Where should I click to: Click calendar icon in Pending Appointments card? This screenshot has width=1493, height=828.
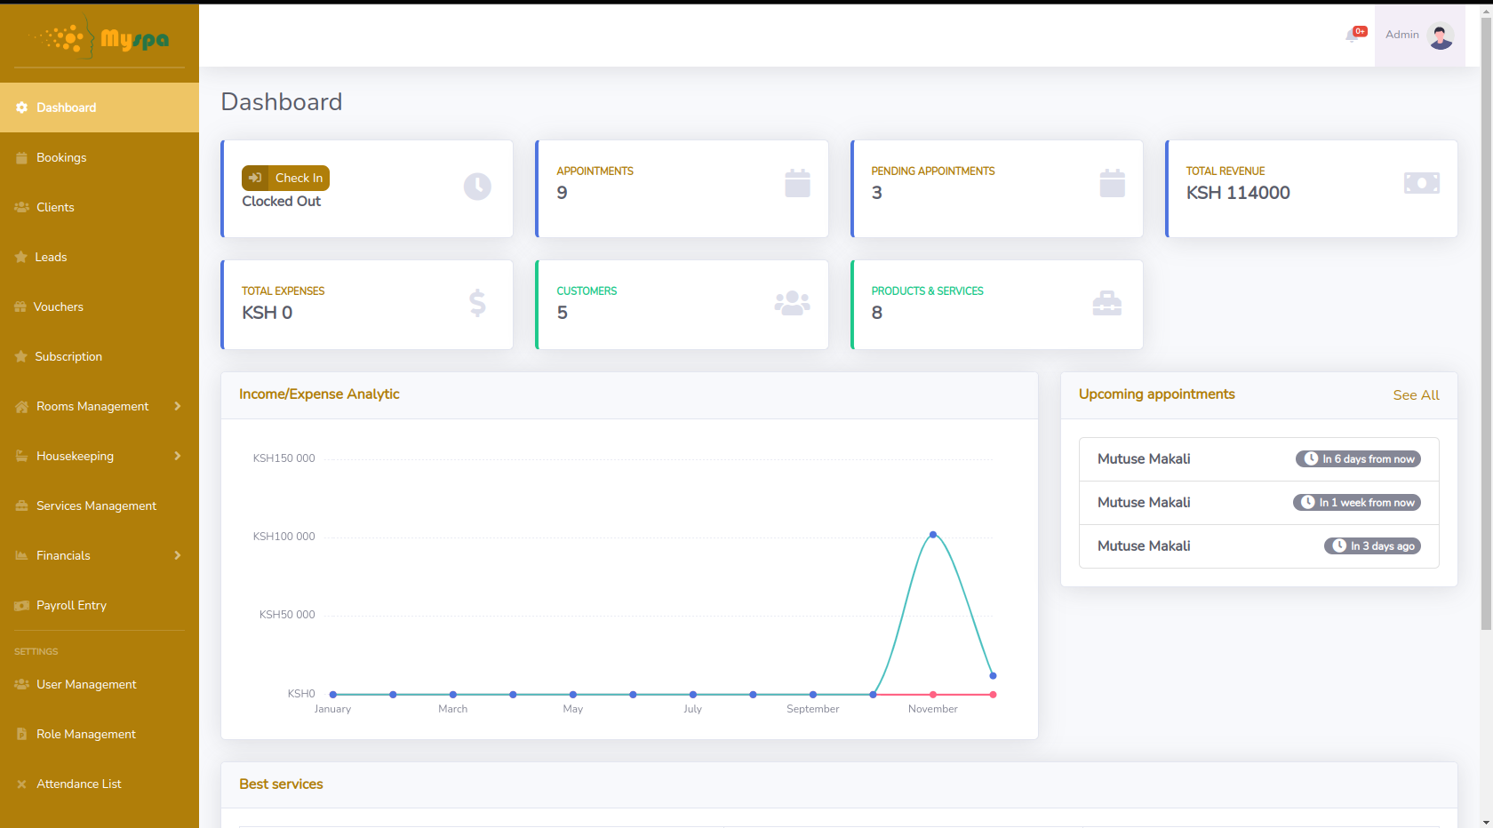pos(1112,184)
